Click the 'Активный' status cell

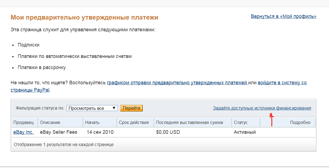coord(245,132)
